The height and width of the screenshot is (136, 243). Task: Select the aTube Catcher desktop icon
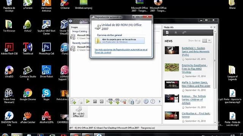coord(28,117)
